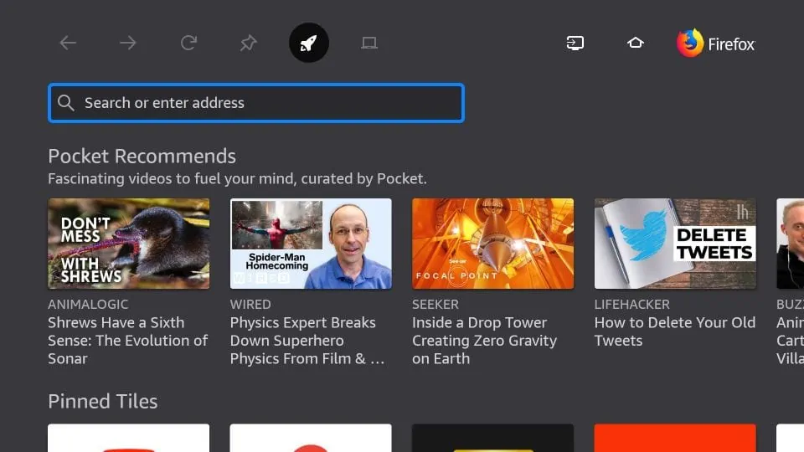Go back with the left arrow icon
The image size is (804, 452).
68,43
